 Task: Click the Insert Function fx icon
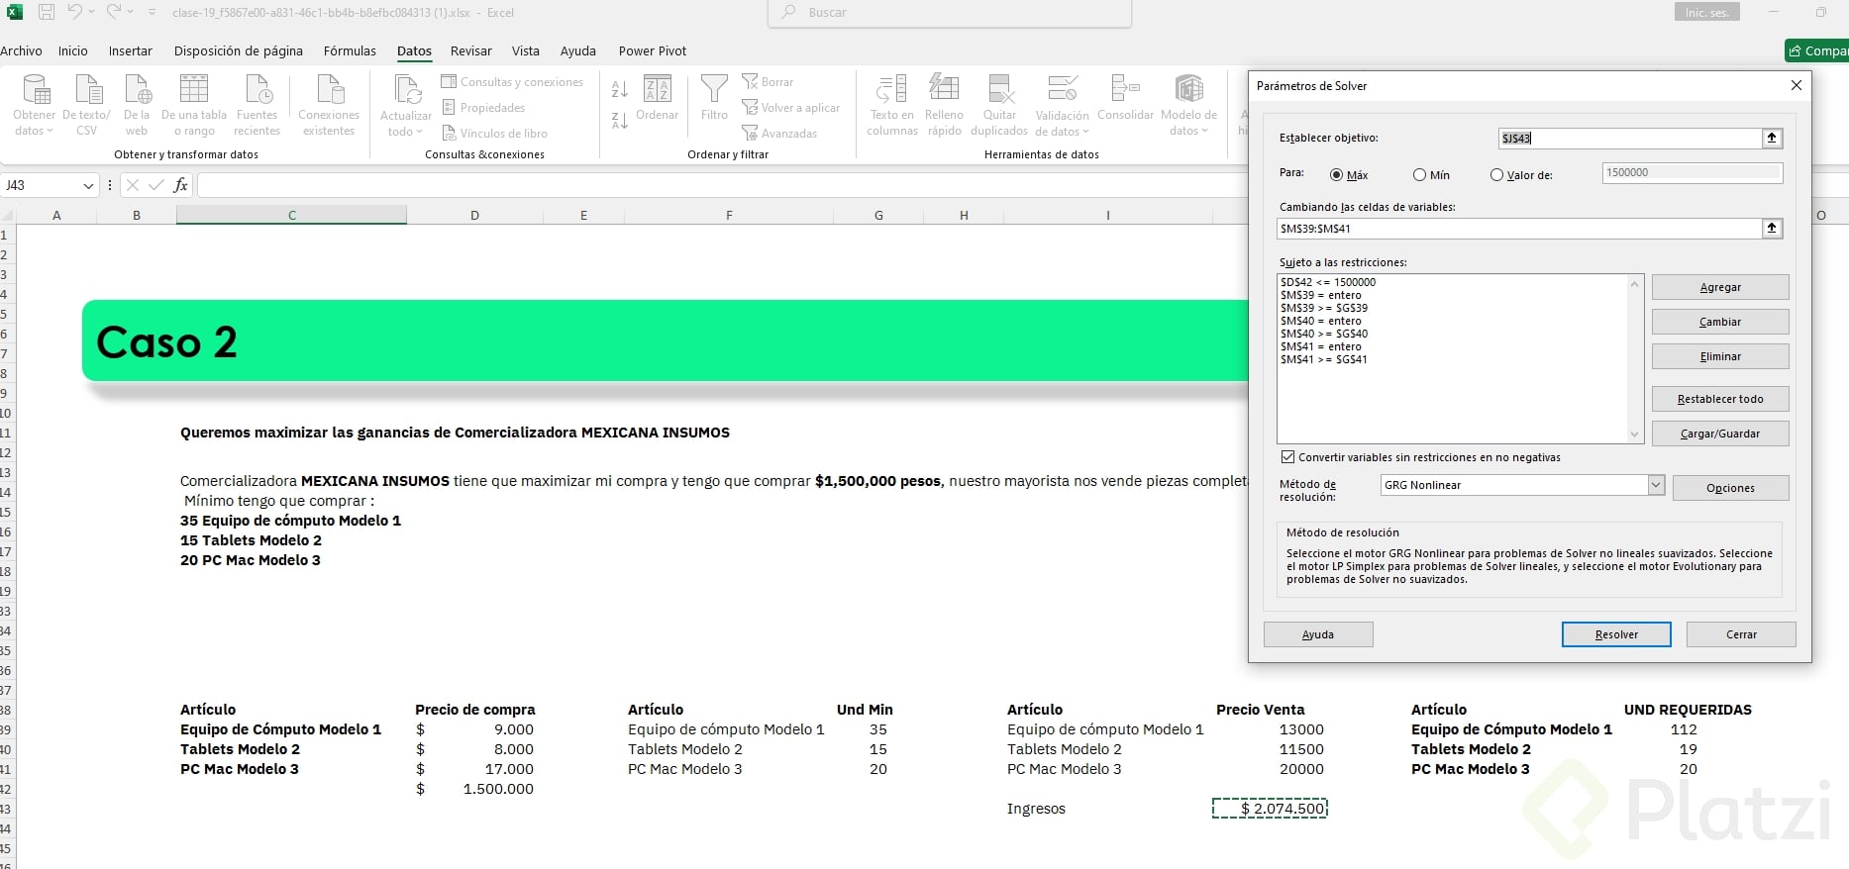[180, 185]
